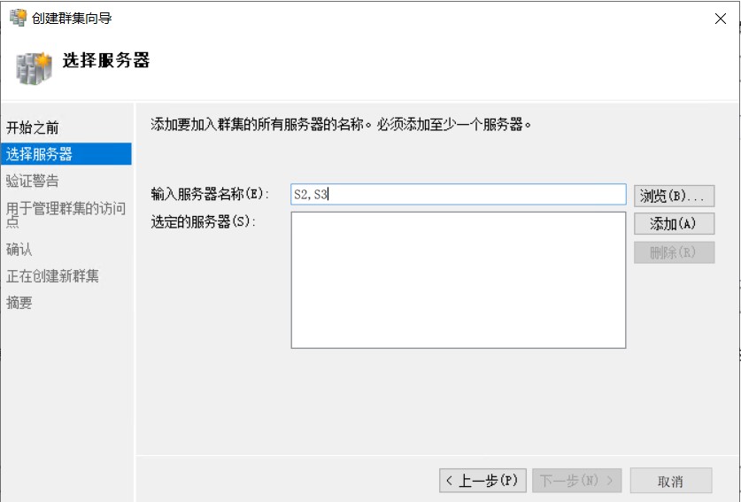Screen dimensions: 741x502
Task: Click the 下一步(N) button
Action: click(x=576, y=481)
